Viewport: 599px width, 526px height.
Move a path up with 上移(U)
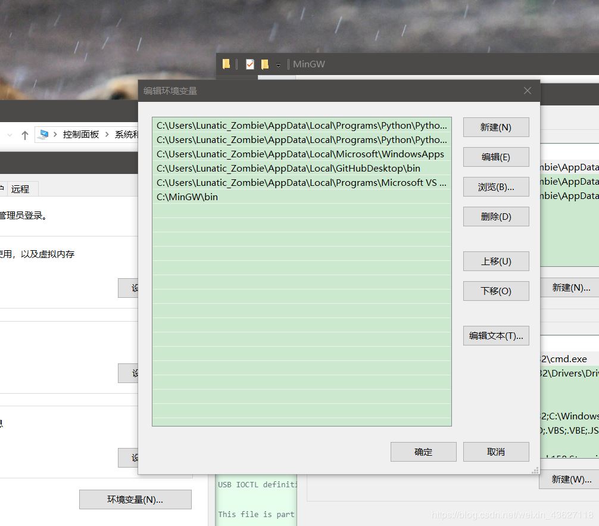[x=496, y=261]
